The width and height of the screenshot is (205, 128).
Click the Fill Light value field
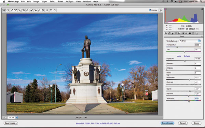click(x=197, y=68)
